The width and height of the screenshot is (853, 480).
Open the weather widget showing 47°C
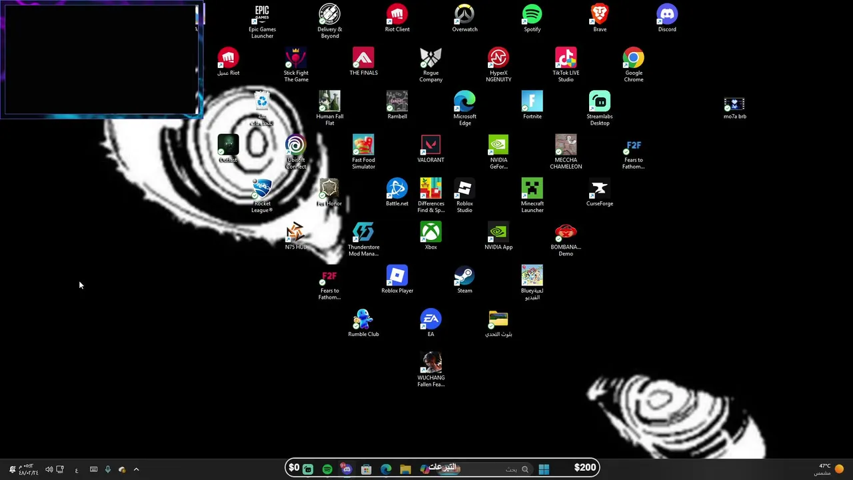830,469
